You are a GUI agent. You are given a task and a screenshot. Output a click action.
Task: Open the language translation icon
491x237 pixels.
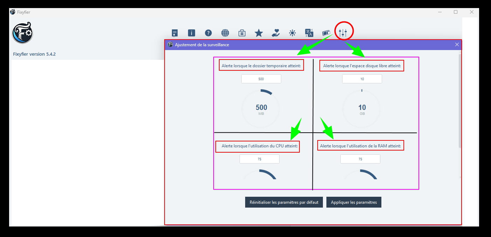coord(309,33)
